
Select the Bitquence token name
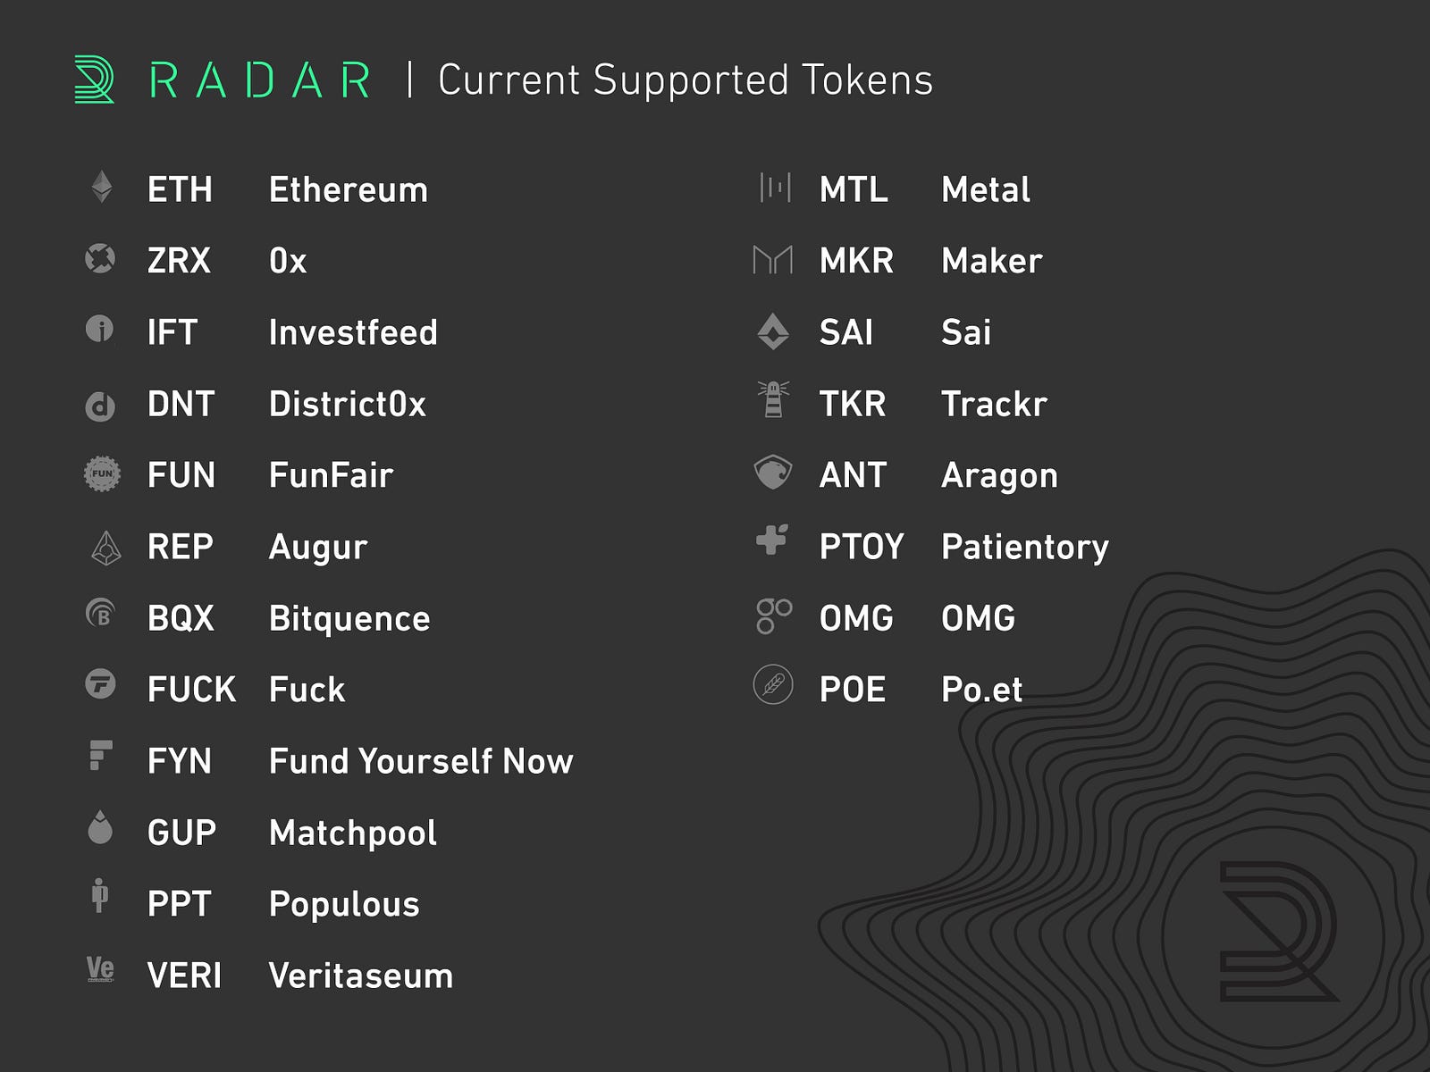pyautogui.click(x=349, y=618)
